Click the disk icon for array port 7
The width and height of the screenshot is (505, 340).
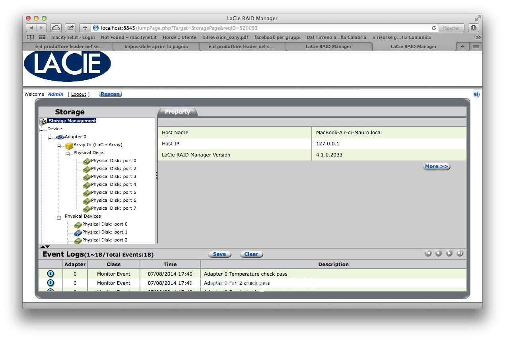[x=87, y=209]
